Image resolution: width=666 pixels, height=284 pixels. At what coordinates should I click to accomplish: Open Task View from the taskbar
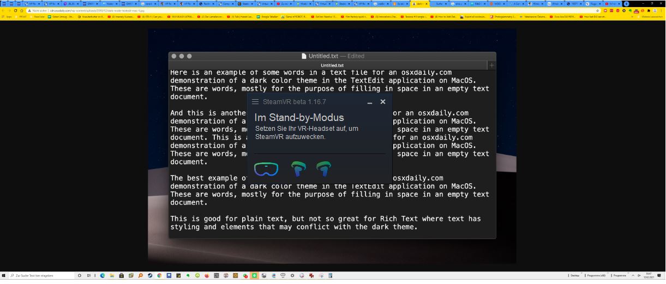click(88, 275)
